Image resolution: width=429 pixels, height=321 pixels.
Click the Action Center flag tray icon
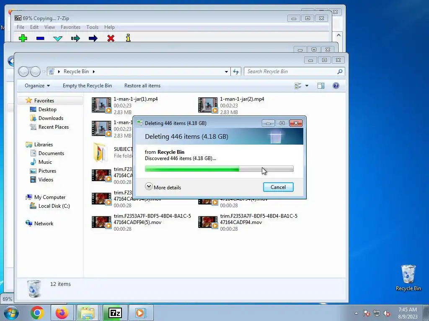tap(366, 313)
